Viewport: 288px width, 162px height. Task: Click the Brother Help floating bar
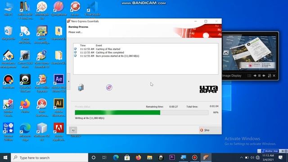pyautogui.click(x=270, y=151)
